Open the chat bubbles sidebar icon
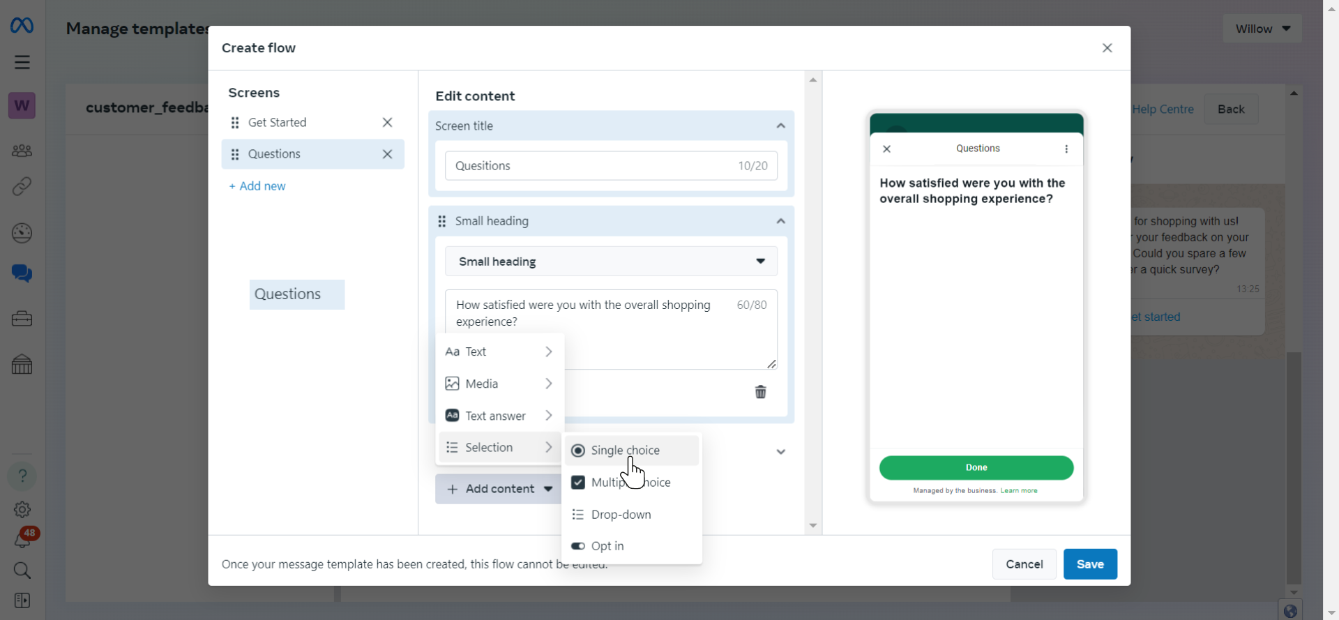 click(x=22, y=273)
